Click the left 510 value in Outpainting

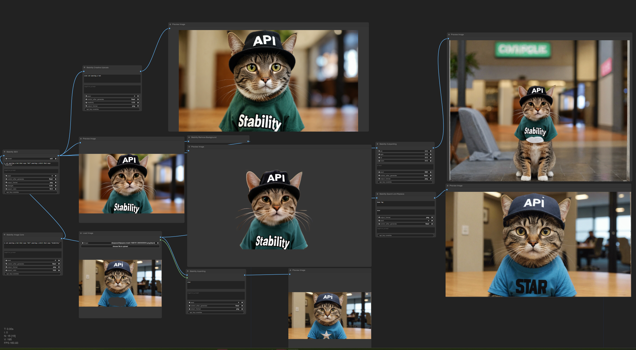point(426,151)
